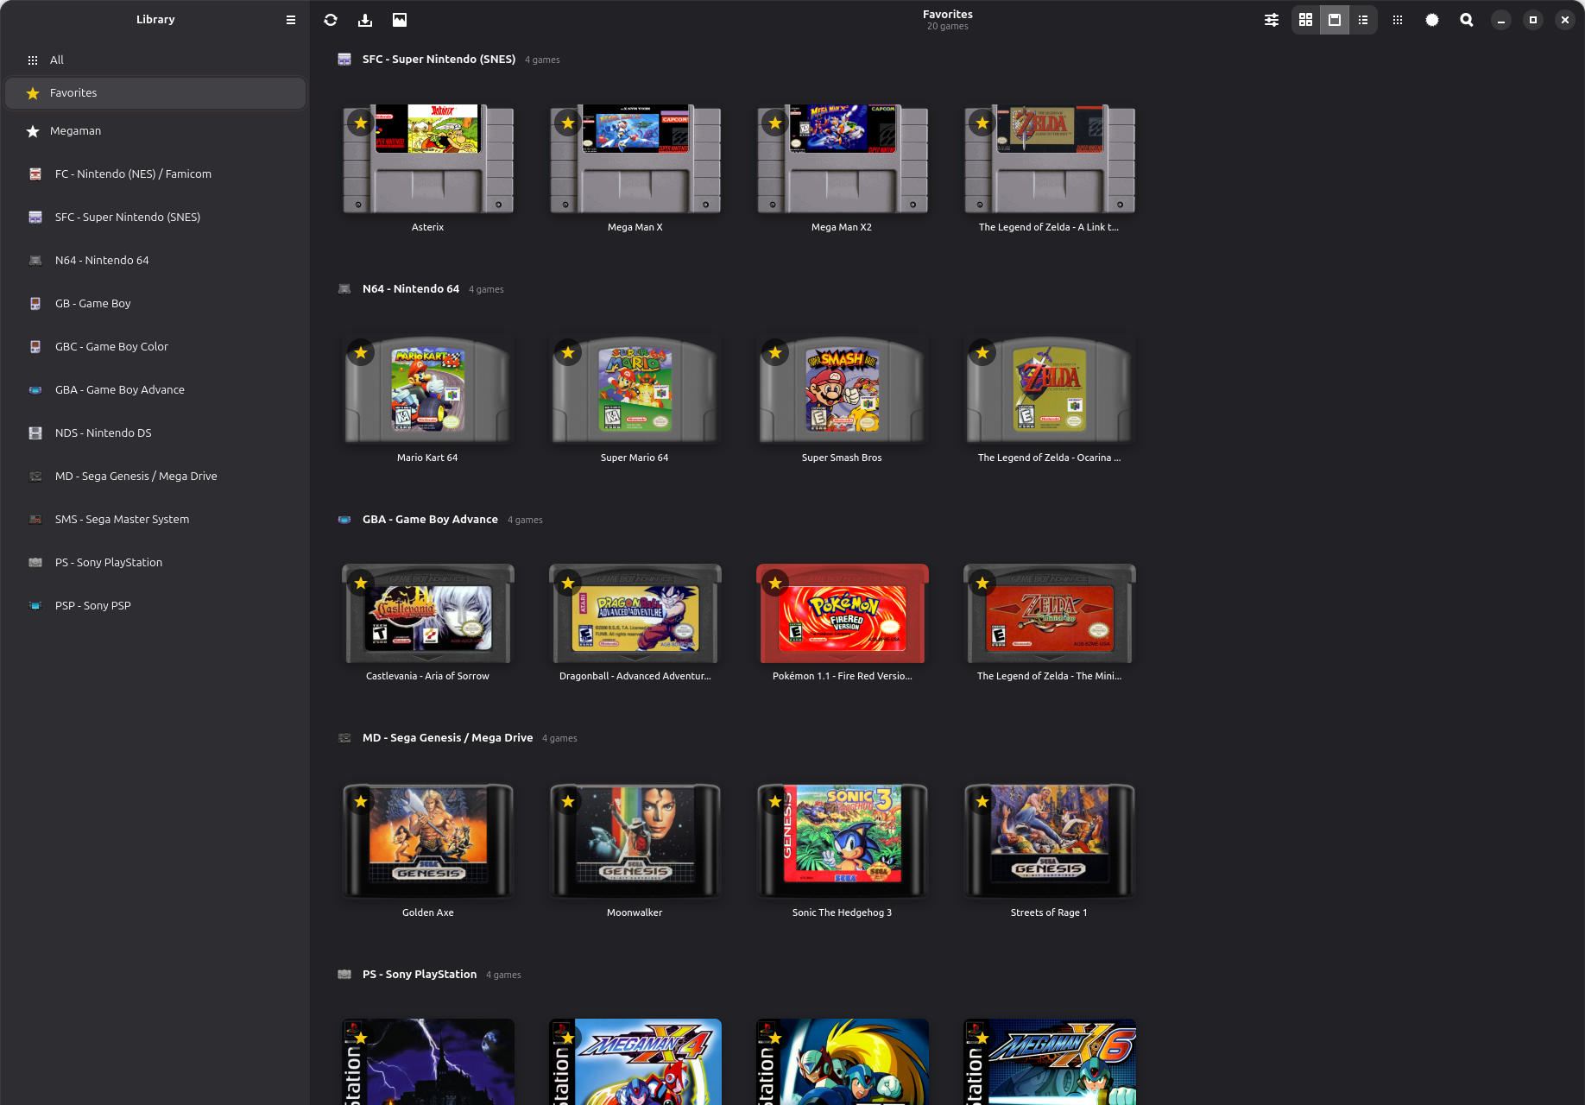Open Streets of Rage 1 cartridge
Screen dimensions: 1585x1105
(1049, 841)
